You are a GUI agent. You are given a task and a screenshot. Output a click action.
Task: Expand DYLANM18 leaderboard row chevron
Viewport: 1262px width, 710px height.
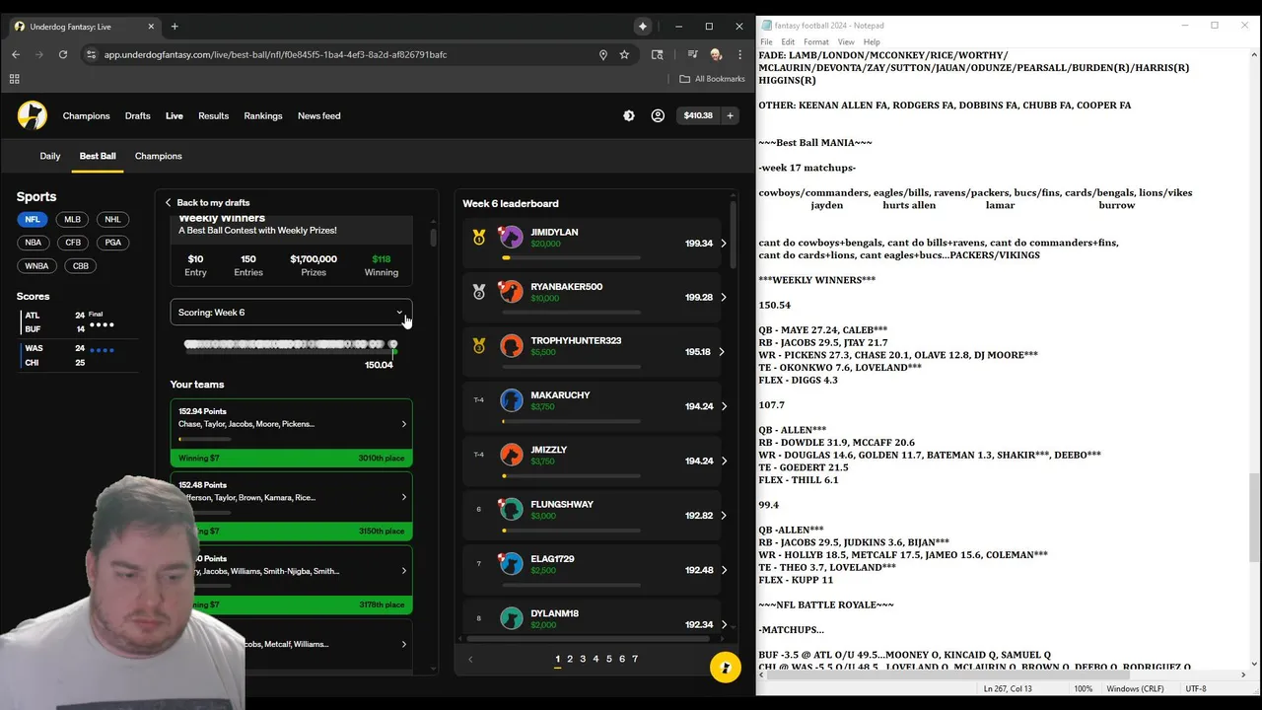[723, 624]
